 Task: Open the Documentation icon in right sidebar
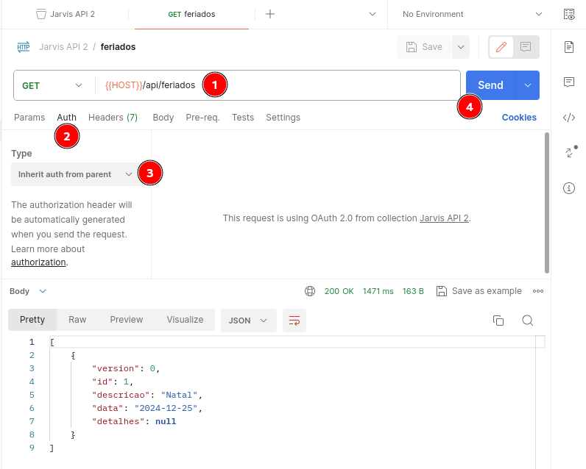click(x=569, y=47)
